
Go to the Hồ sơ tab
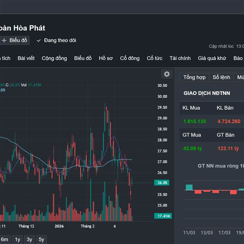coord(106,58)
